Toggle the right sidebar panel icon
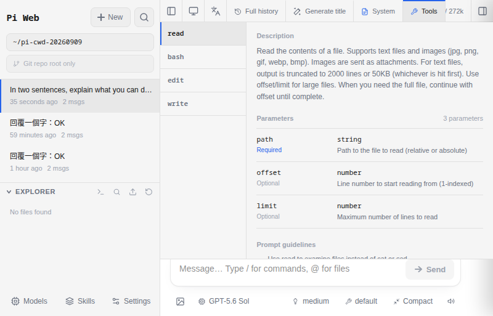Screen dimensions: 493x316 click(x=483, y=11)
